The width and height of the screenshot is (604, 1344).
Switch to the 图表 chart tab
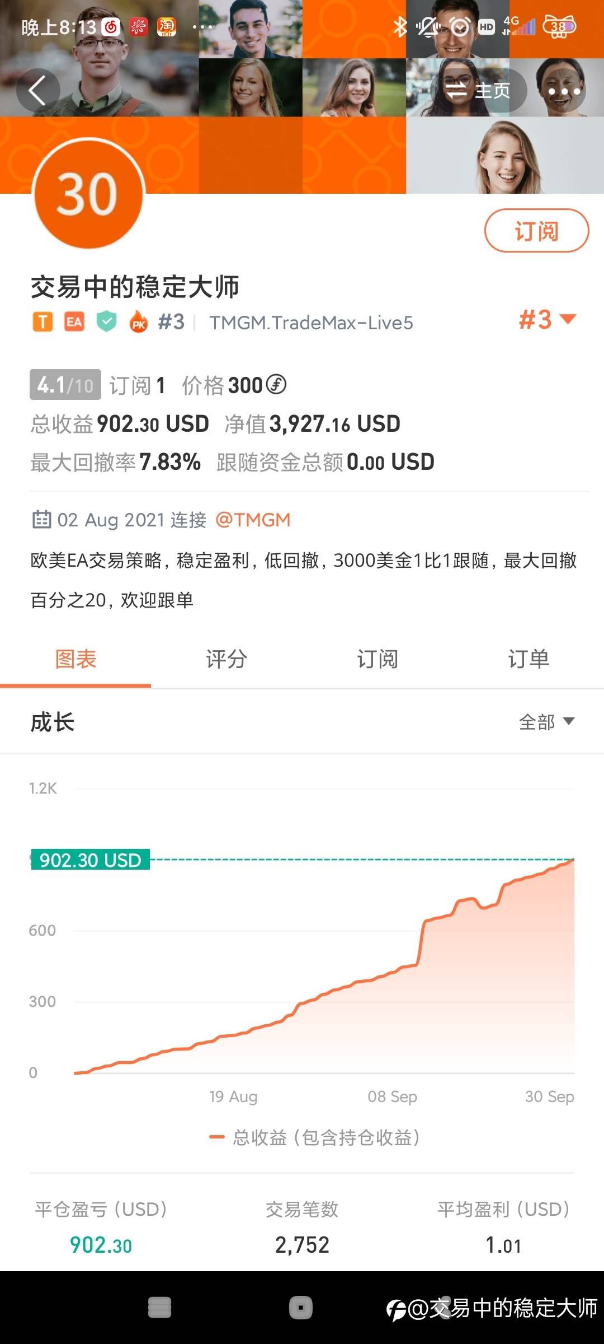point(75,659)
